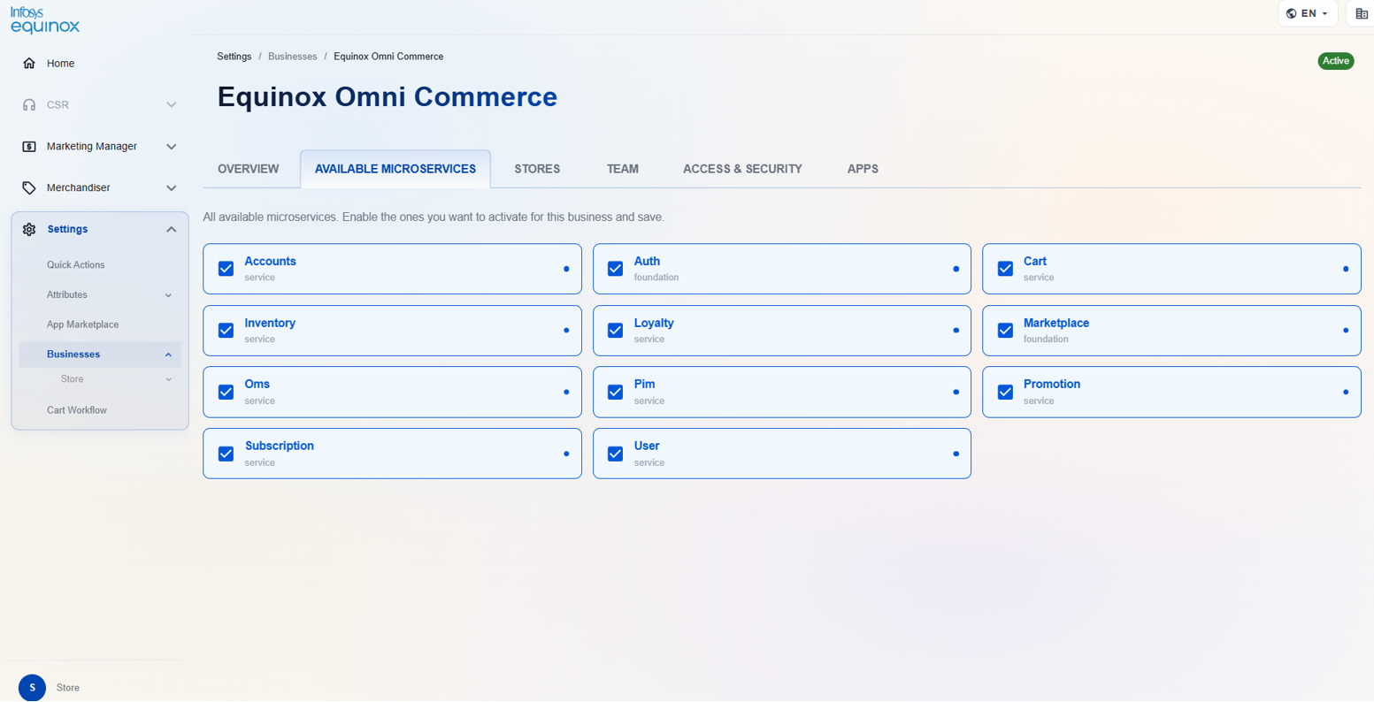Image resolution: width=1374 pixels, height=702 pixels.
Task: Click the Businesses breadcrumb link
Action: click(293, 57)
